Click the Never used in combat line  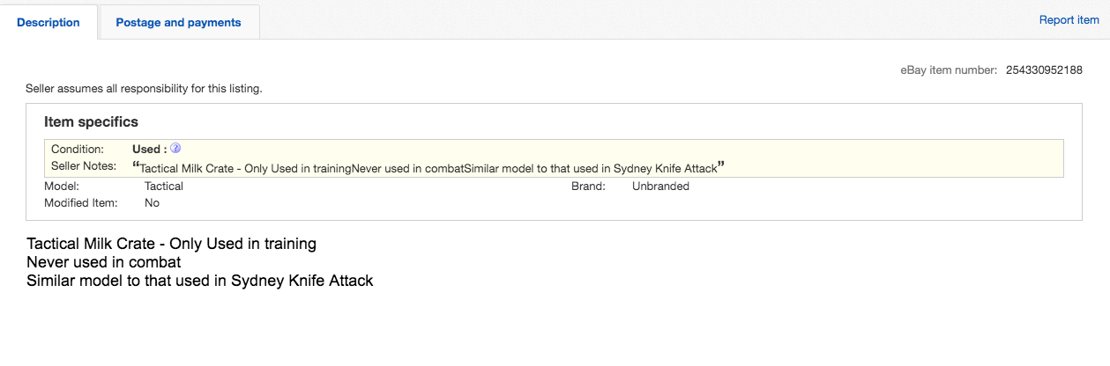(x=103, y=262)
